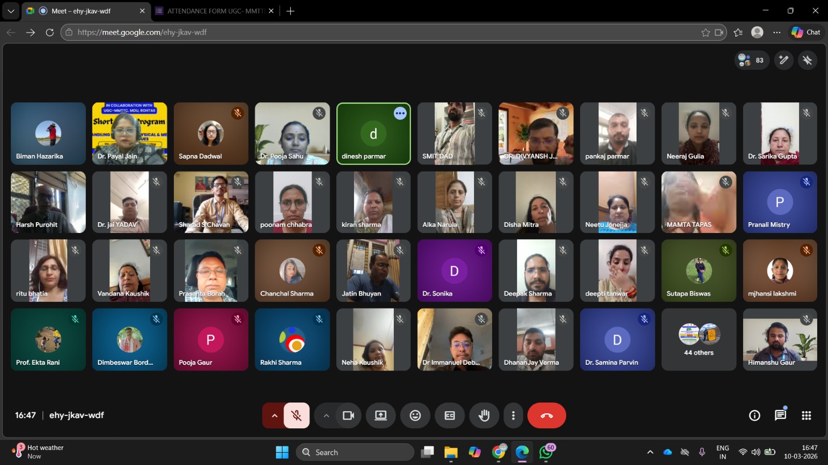The image size is (828, 465).
Task: Turn on closed captions
Action: [450, 415]
